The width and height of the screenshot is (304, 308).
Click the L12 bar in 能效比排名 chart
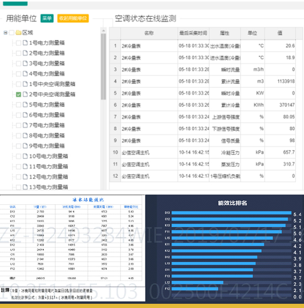pos(197,283)
